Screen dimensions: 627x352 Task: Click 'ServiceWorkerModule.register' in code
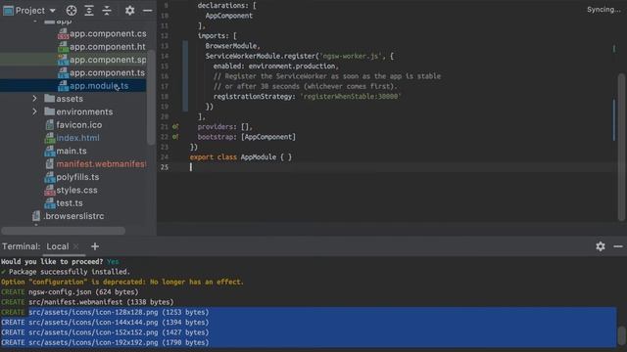(261, 57)
